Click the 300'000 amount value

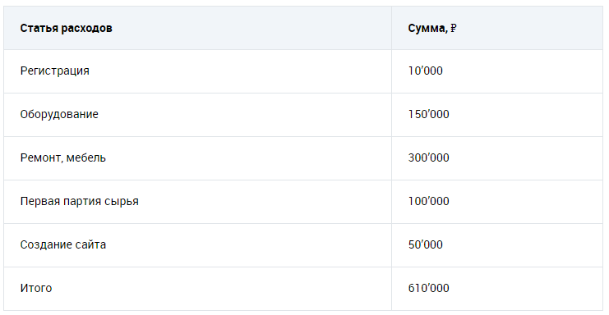pos(428,157)
